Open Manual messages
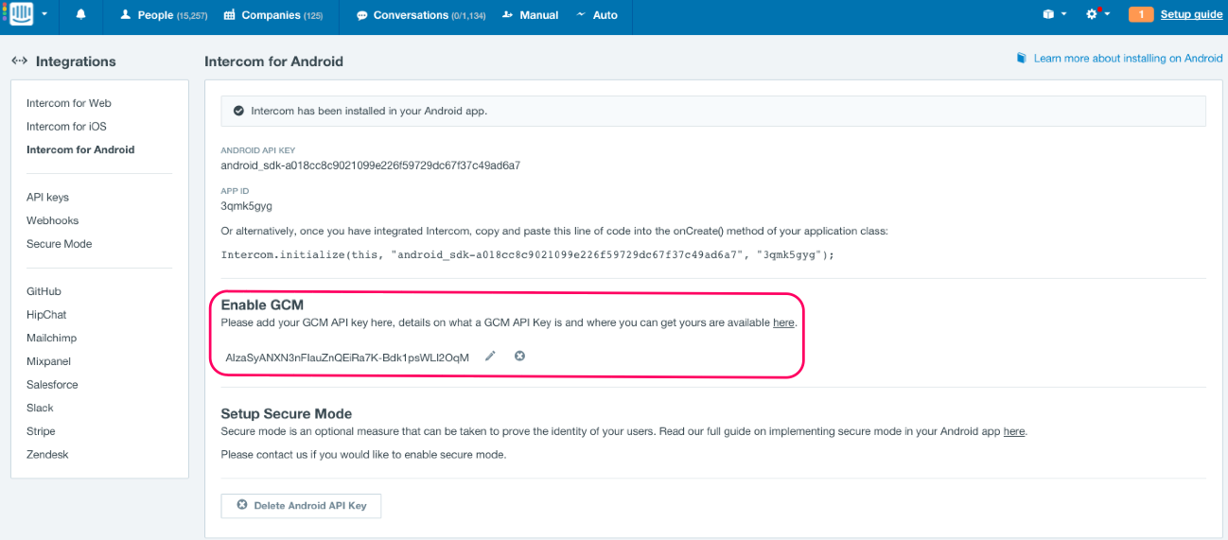Image resolution: width=1228 pixels, height=540 pixels. 530,15
